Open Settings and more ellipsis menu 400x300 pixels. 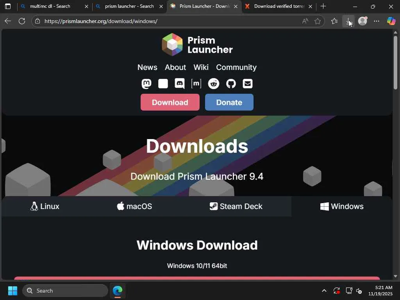coord(377,21)
